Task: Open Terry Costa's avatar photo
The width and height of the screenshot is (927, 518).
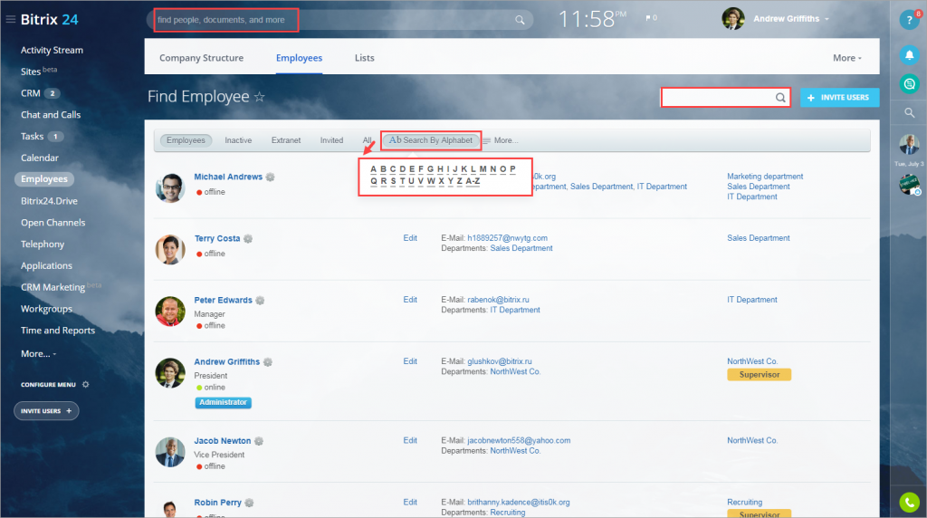Action: click(x=170, y=250)
